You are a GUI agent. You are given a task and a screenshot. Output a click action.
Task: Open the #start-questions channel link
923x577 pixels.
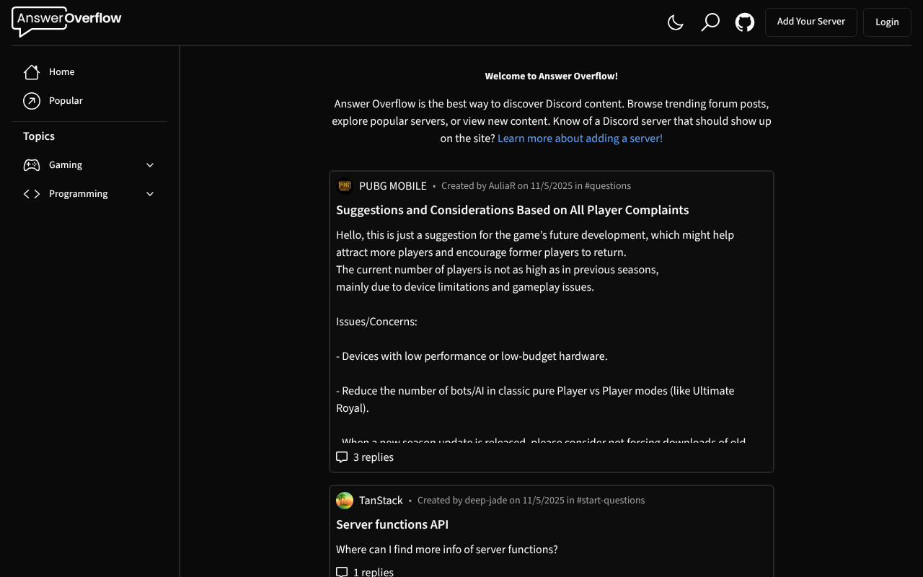610,500
